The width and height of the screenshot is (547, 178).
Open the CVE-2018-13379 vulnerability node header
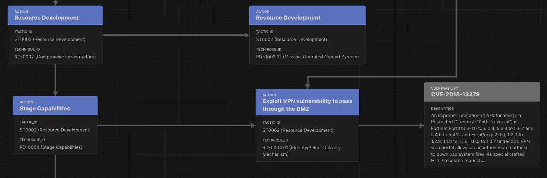(x=482, y=92)
